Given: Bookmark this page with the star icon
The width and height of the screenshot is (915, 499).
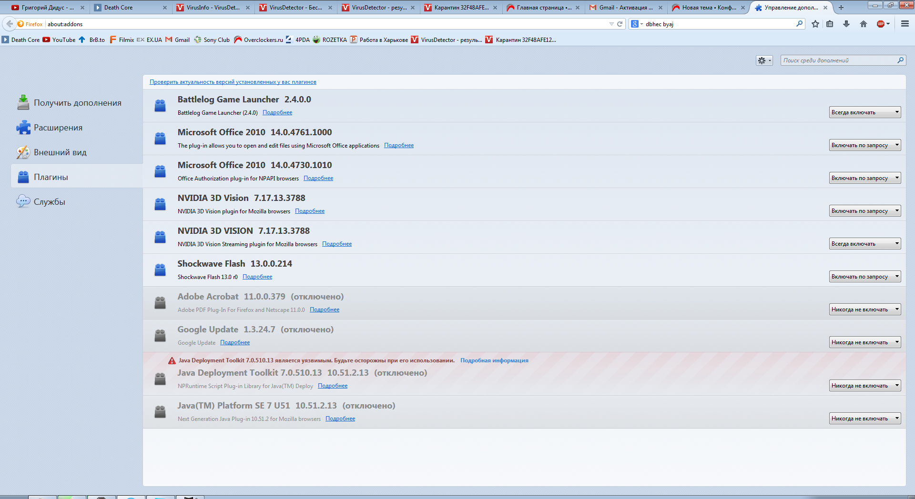Looking at the screenshot, I should (815, 24).
